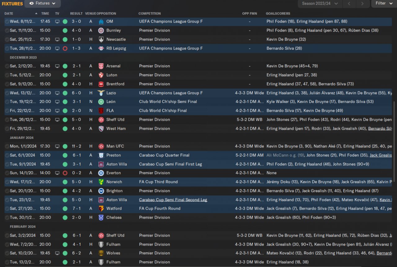Open the Season 2023/24 selector

(320, 3)
